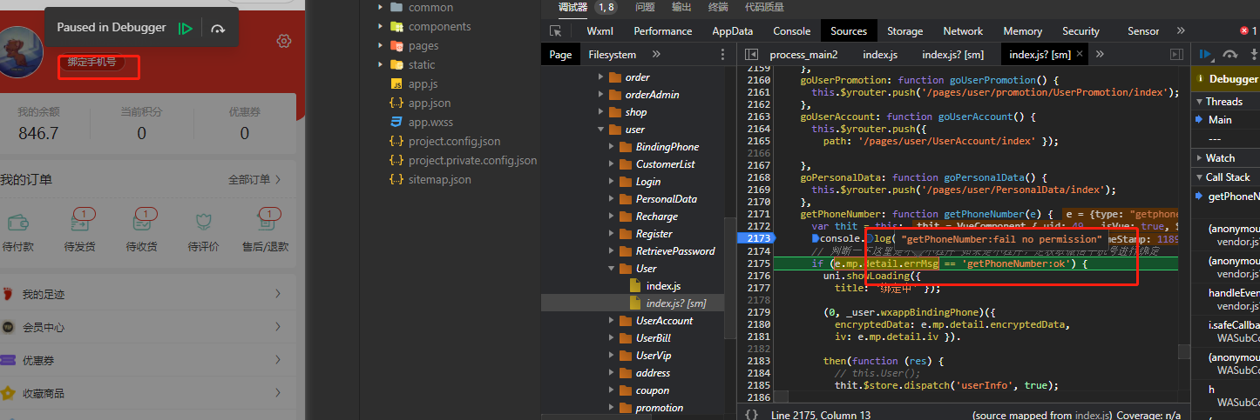The height and width of the screenshot is (420, 1260).
Task: Switch to the 代码质量 code quality tab
Action: tap(764, 7)
